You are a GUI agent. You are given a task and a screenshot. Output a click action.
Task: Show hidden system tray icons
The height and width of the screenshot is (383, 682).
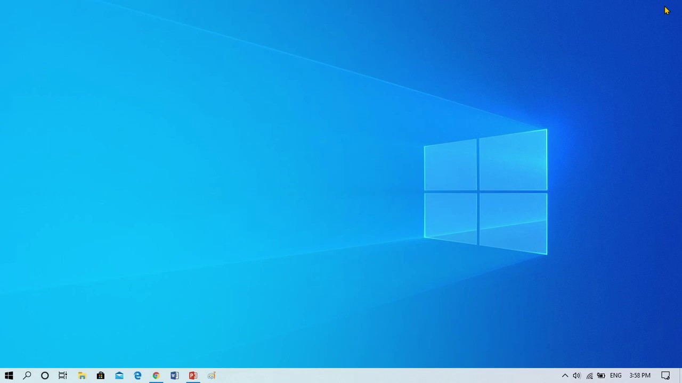click(565, 376)
